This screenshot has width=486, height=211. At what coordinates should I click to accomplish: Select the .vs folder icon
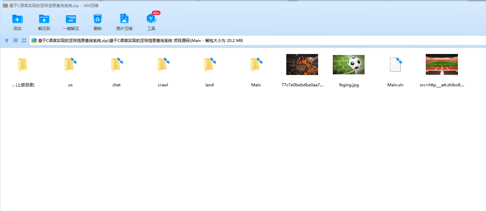70,65
